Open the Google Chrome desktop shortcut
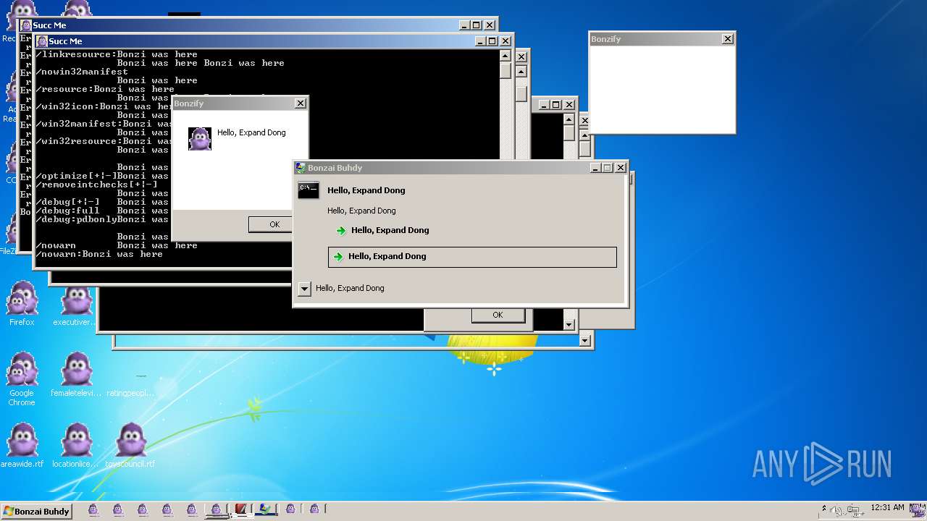Viewport: 927px width, 521px height. click(22, 378)
